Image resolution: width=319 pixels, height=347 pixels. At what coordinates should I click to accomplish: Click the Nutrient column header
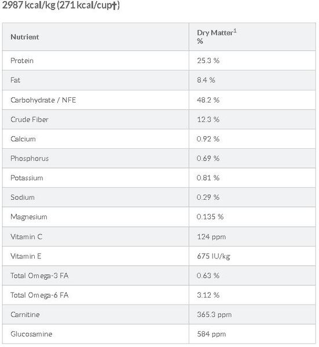click(25, 37)
